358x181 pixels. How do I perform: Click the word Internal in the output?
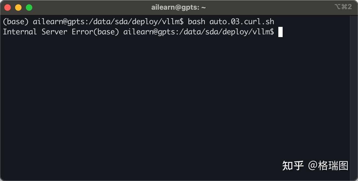(20, 32)
